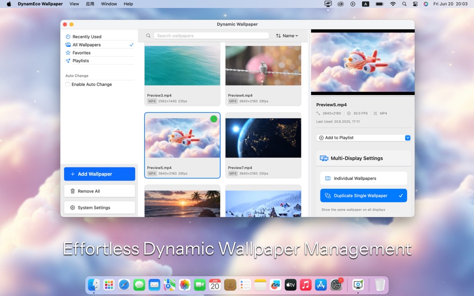Open System Settings button in the app
Screen dimensions: 474x296
click(x=99, y=207)
